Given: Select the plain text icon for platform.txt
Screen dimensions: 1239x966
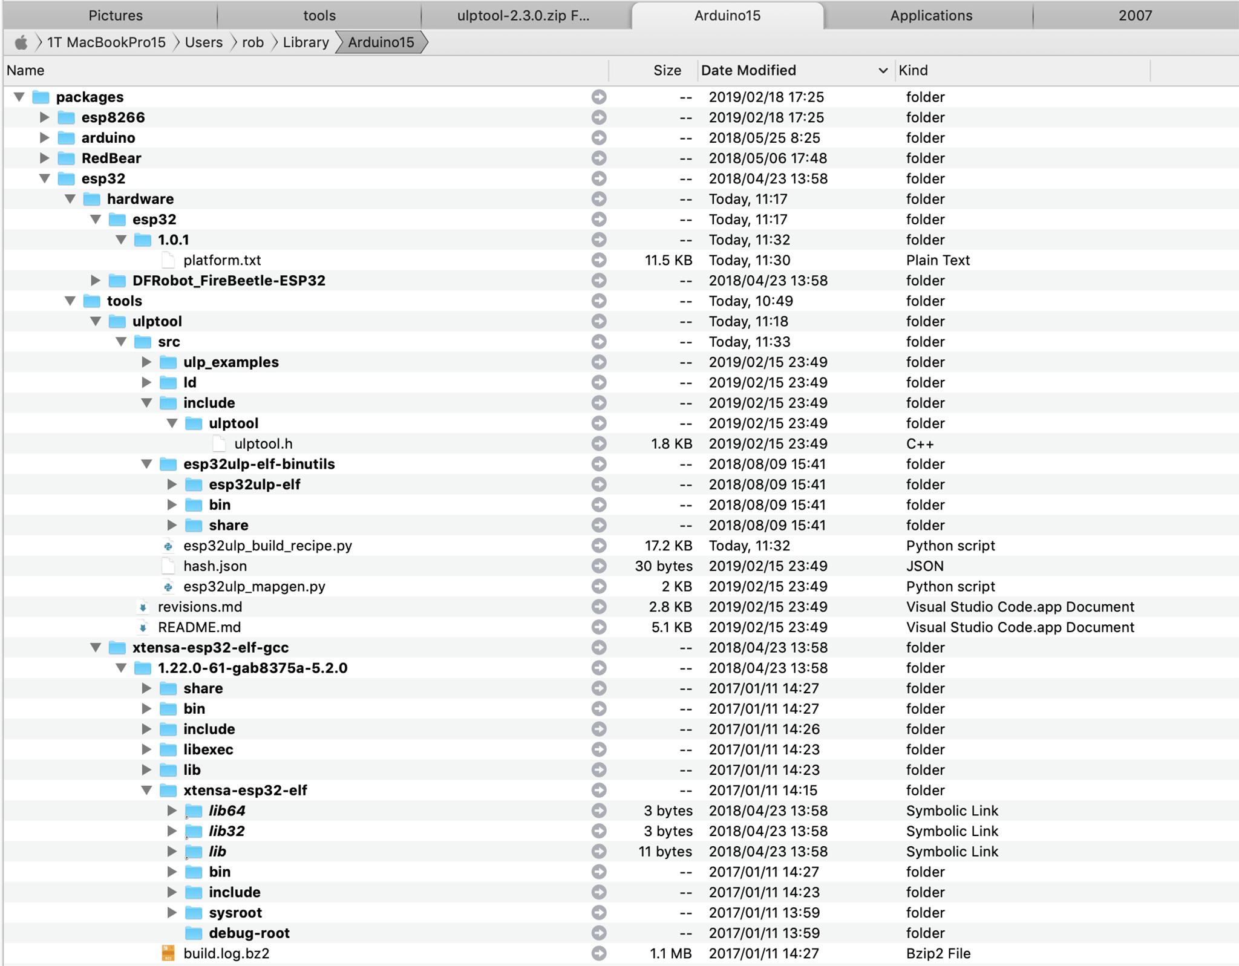Looking at the screenshot, I should pyautogui.click(x=166, y=260).
